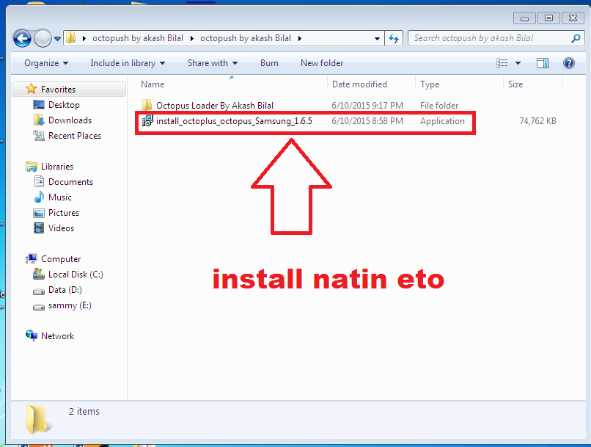This screenshot has width=591, height=447.
Task: Open sammy (E:) drive
Action: [x=70, y=305]
